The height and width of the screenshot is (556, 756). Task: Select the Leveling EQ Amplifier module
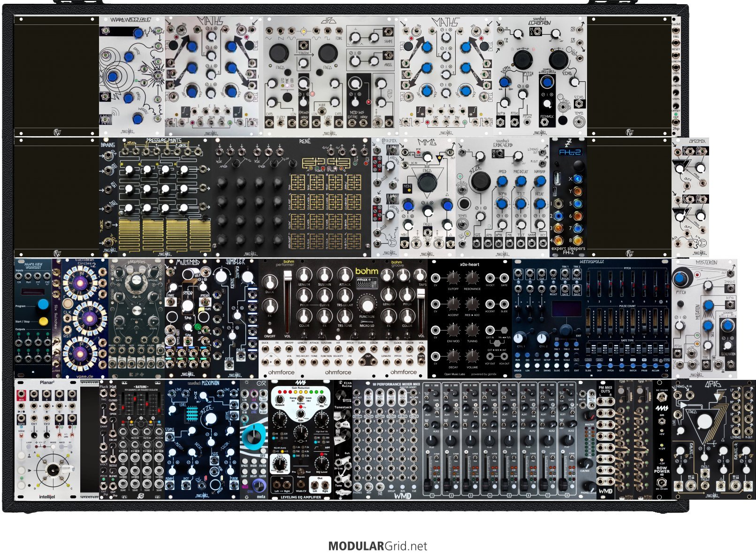[301, 440]
